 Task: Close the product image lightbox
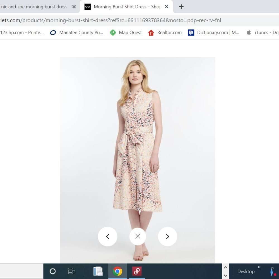tap(138, 236)
